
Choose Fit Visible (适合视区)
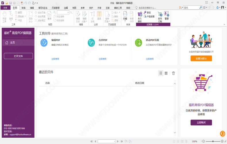[40, 20]
